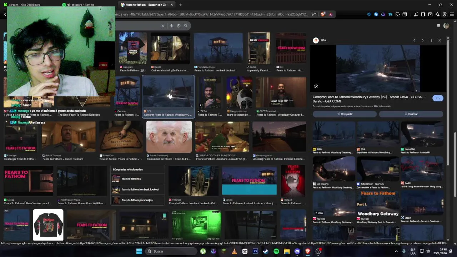
Task: Open the black Fears to Fathom sweatshirt thumbnail
Action: (x=48, y=225)
